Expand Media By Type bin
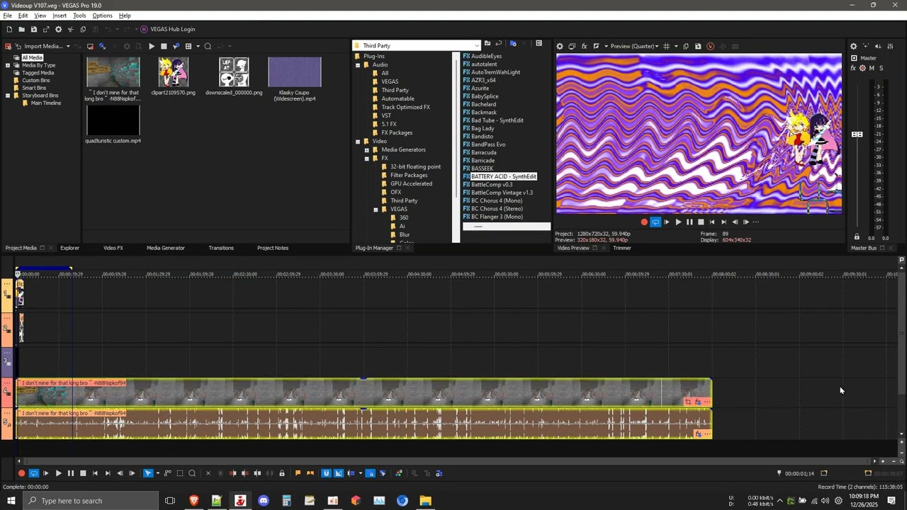 click(x=8, y=65)
